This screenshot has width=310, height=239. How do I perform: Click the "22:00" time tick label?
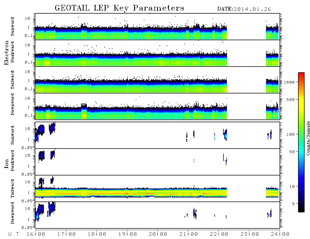[219, 234]
